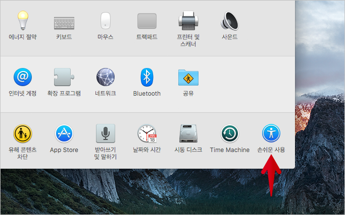Click the Bluetooth text label
Viewport: 345px width, 215px height.
147,94
